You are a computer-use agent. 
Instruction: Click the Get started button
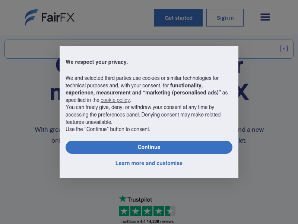click(x=178, y=18)
